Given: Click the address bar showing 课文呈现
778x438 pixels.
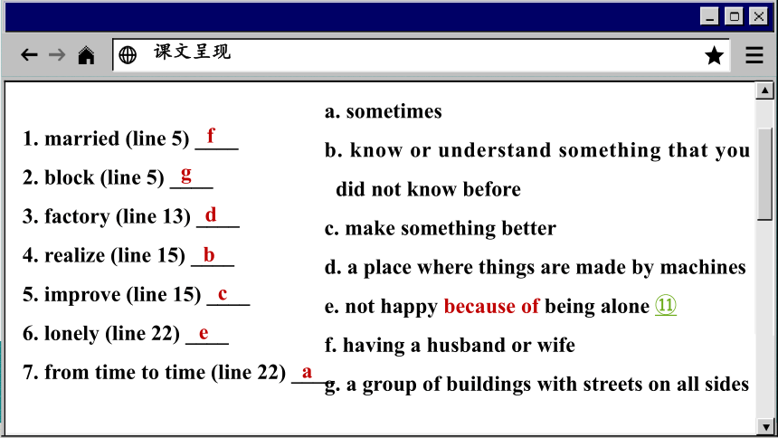Looking at the screenshot, I should [421, 55].
